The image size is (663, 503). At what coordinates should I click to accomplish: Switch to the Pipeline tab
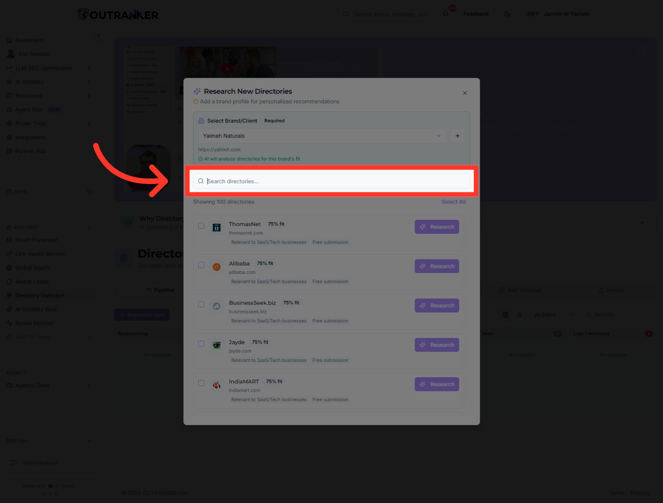pos(161,290)
